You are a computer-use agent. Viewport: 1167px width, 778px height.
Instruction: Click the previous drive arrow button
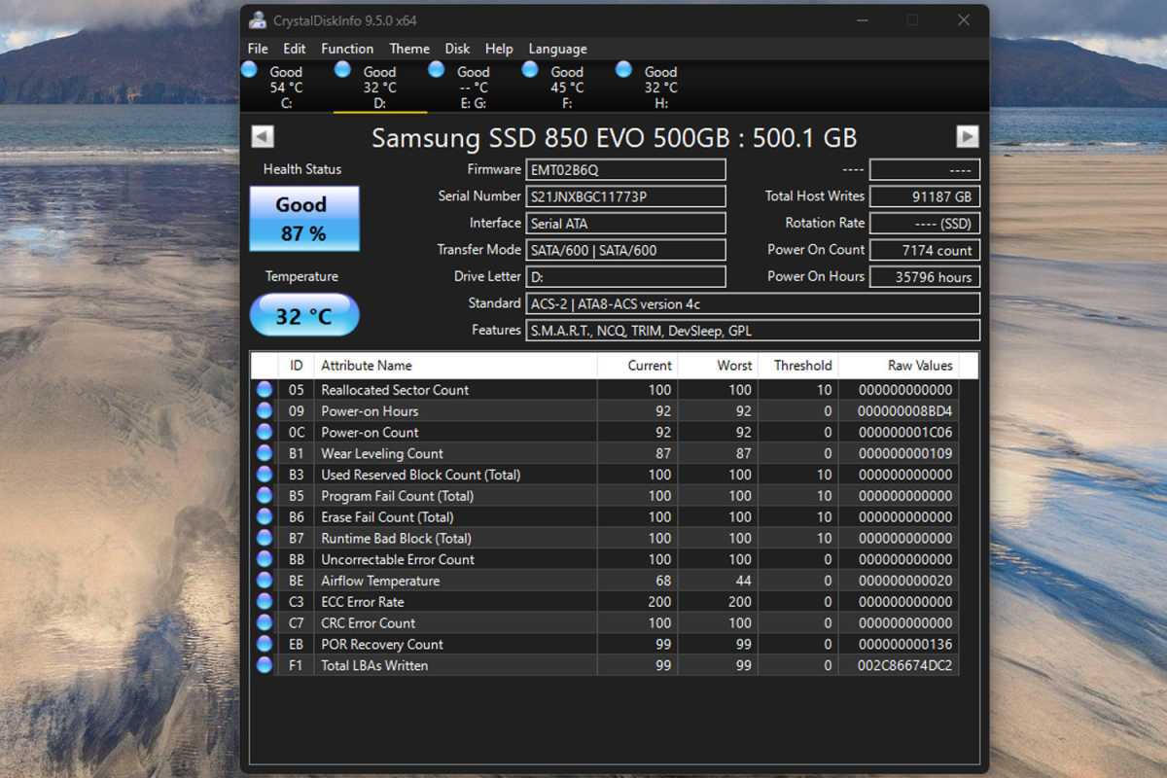262,136
